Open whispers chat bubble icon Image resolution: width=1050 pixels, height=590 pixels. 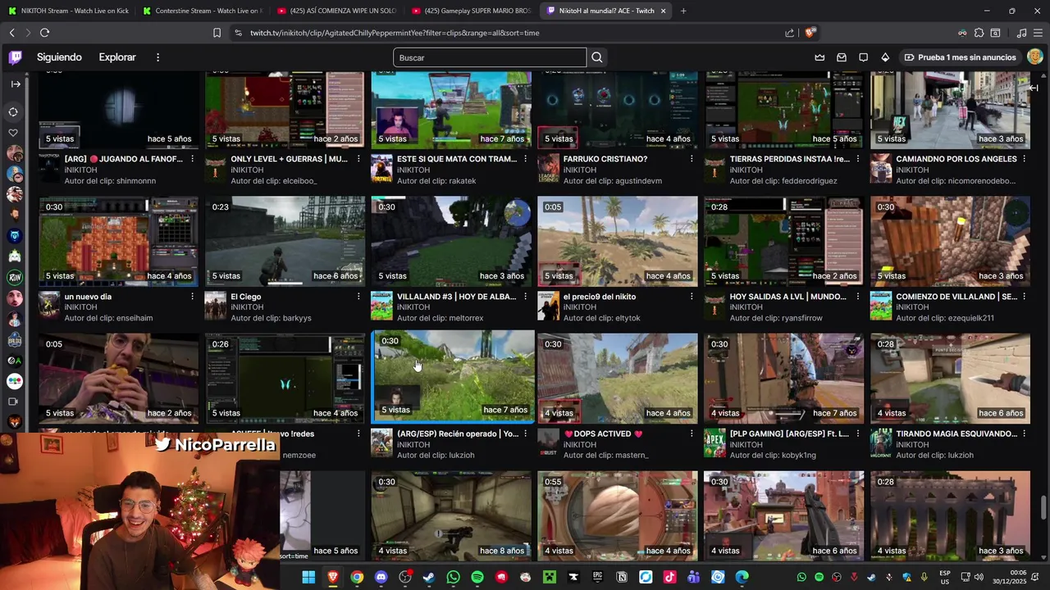(863, 57)
